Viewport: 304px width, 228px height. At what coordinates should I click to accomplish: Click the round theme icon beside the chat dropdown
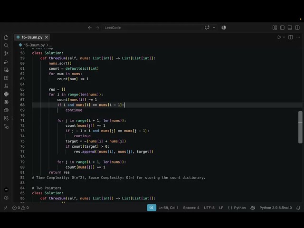(x=224, y=28)
